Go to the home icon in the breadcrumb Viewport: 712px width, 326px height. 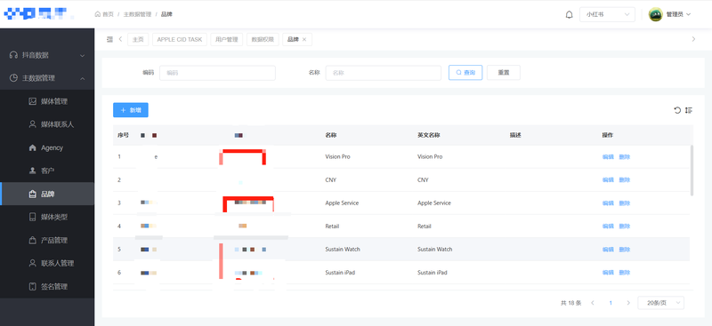pyautogui.click(x=98, y=14)
